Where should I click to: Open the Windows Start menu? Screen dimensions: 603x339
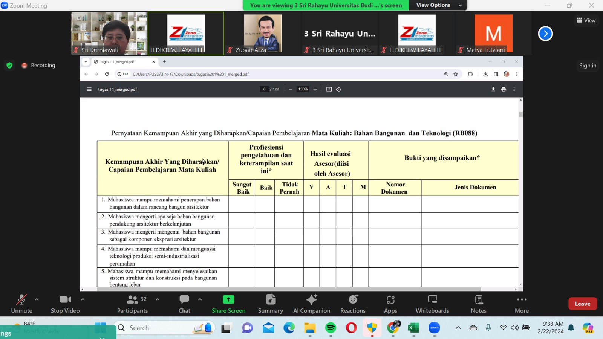tap(100, 328)
